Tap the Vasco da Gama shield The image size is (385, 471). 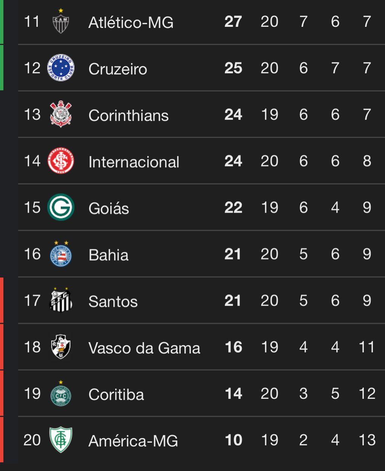click(x=61, y=346)
